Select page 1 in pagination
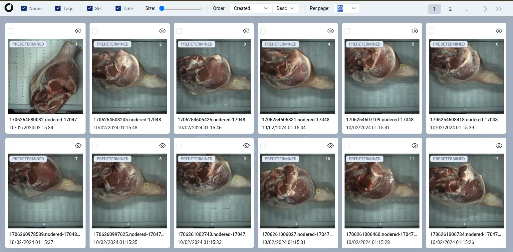The image size is (513, 252). pyautogui.click(x=434, y=9)
